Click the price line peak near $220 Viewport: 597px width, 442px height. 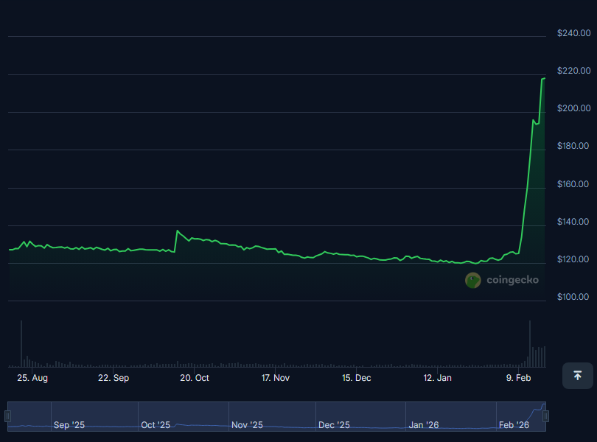pyautogui.click(x=544, y=78)
